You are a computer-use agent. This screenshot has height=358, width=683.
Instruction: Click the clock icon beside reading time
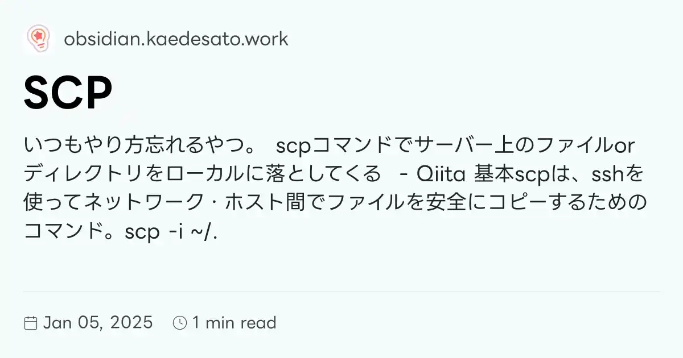[180, 323]
